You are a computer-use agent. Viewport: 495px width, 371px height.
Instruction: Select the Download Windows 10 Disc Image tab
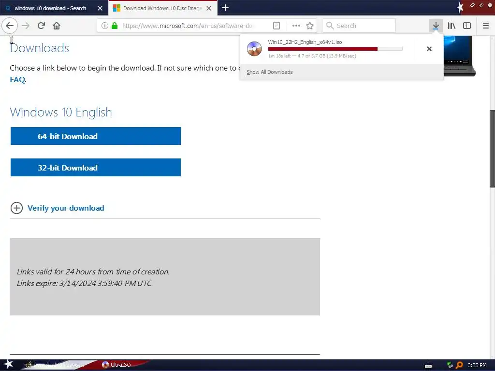point(162,8)
